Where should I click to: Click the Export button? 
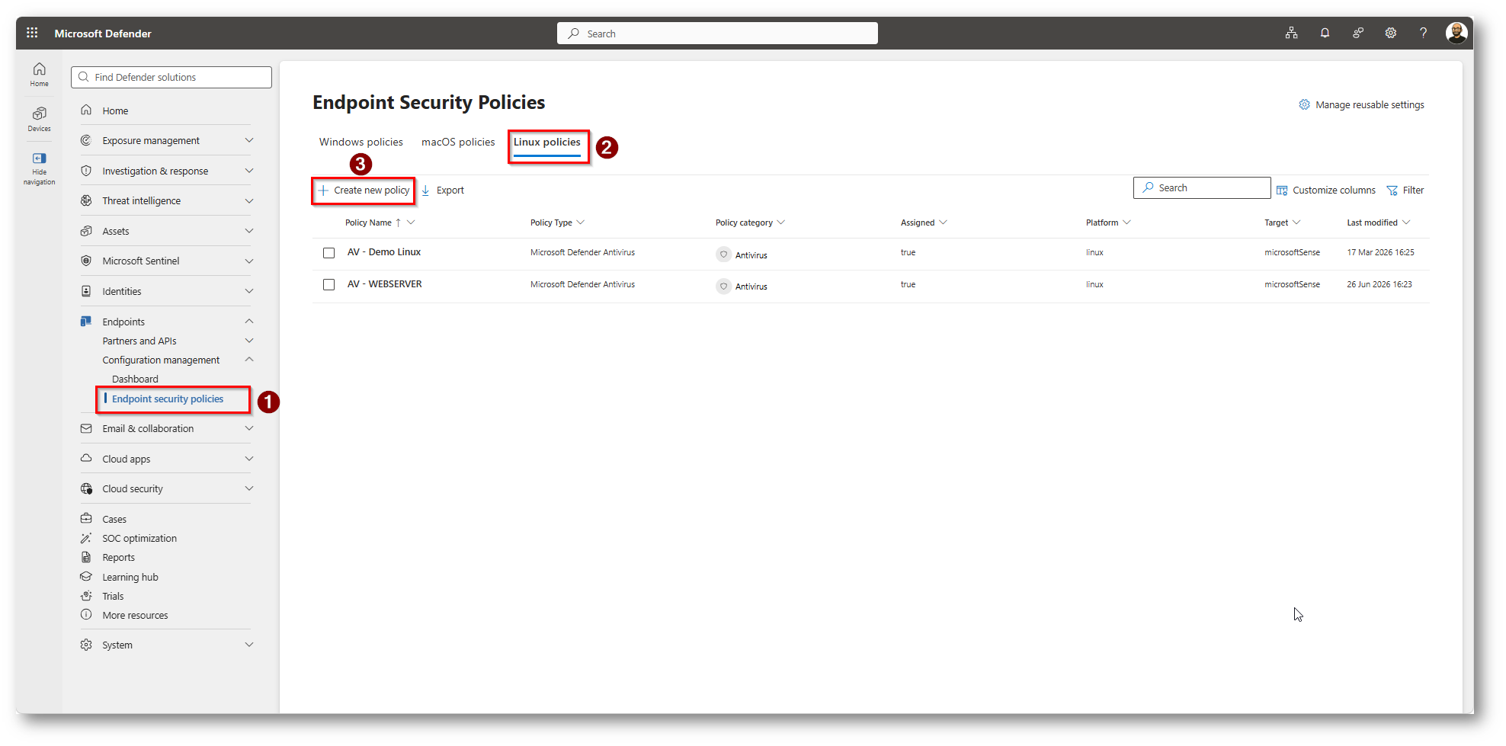(443, 190)
